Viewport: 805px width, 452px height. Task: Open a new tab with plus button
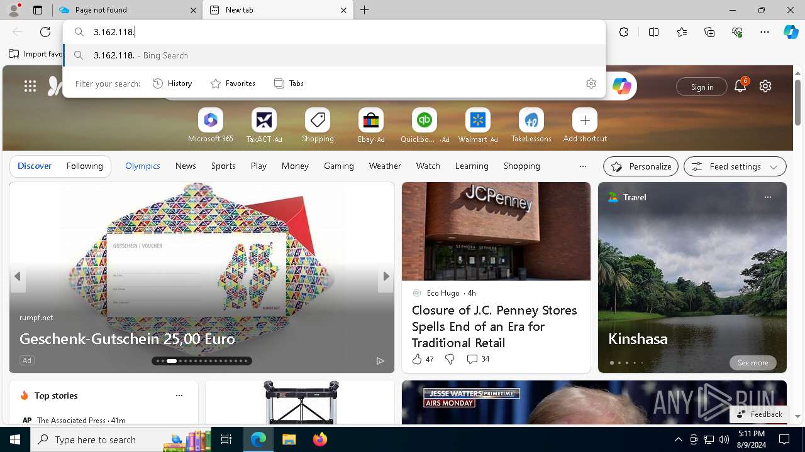click(364, 10)
